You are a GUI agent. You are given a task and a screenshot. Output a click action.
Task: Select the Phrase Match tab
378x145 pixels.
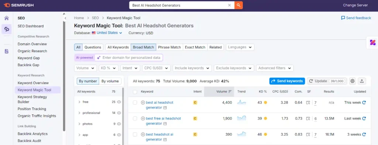[169, 47]
